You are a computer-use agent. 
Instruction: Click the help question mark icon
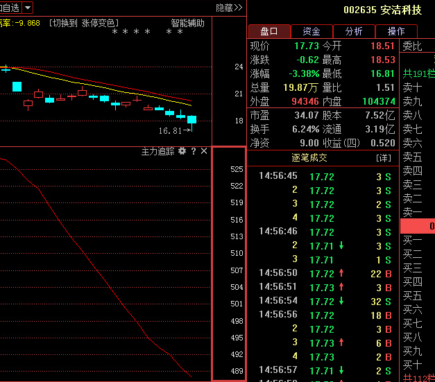(x=194, y=150)
